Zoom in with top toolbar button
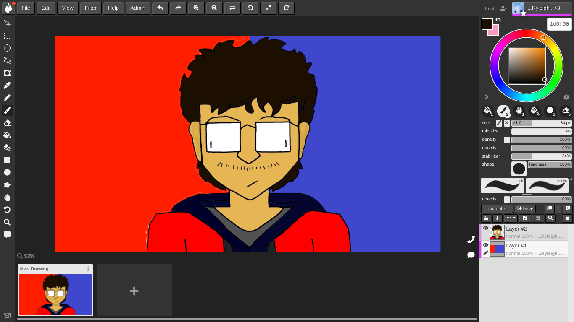574x322 pixels. coord(196,8)
